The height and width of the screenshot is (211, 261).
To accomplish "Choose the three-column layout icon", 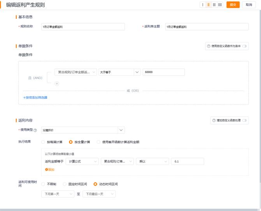I will click(214, 5).
